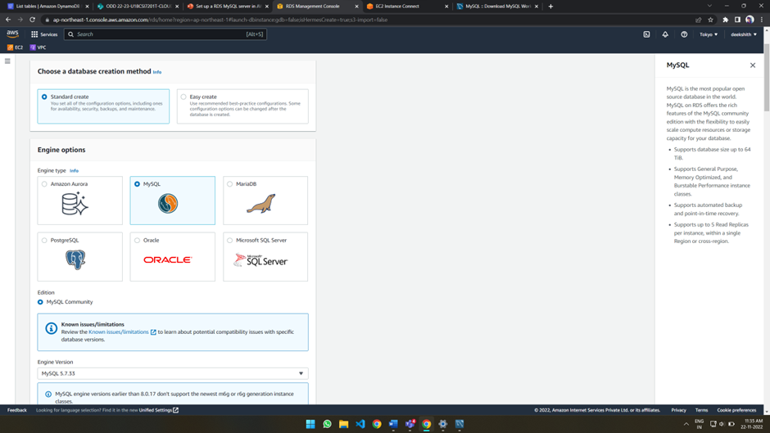Open the AWS home logo
The height and width of the screenshot is (433, 770).
12,34
